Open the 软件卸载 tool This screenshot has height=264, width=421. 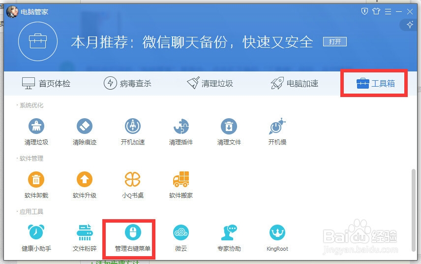tap(36, 185)
